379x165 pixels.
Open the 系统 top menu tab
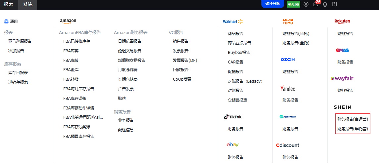pyautogui.click(x=27, y=4)
